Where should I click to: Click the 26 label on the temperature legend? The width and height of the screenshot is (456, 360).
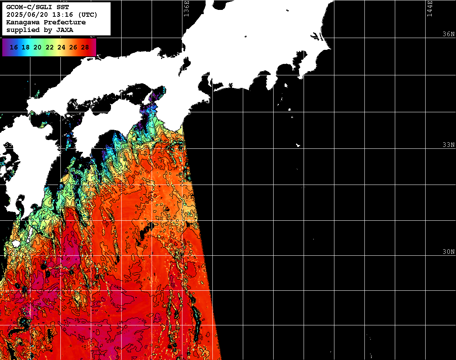tap(73, 48)
